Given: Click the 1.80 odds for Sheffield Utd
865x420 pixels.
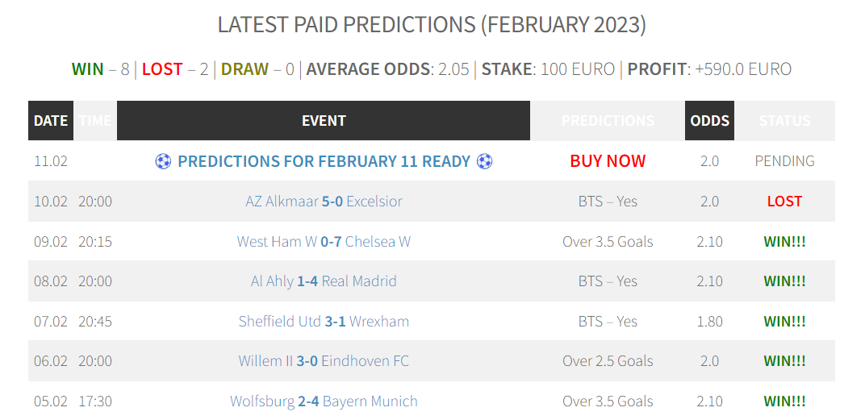Looking at the screenshot, I should tap(709, 322).
